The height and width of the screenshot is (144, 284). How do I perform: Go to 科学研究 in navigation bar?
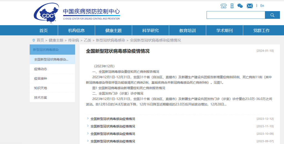150,30
